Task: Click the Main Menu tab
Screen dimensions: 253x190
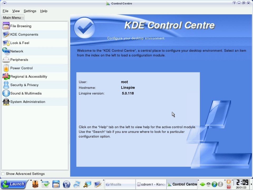Action: click(x=12, y=18)
